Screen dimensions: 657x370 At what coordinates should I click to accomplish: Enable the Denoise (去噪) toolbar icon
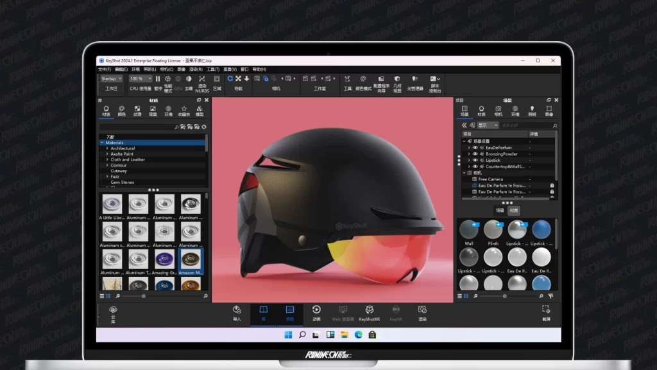pyautogui.click(x=189, y=79)
